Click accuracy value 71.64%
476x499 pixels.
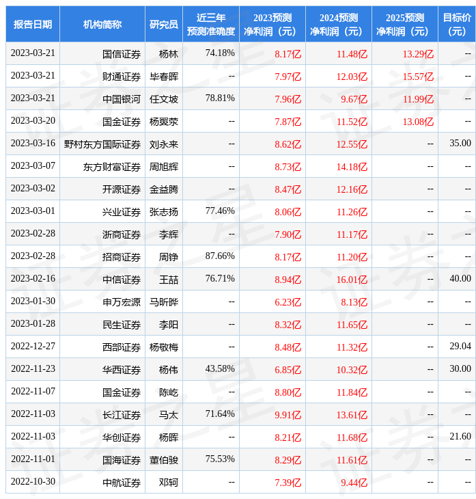tap(220, 414)
